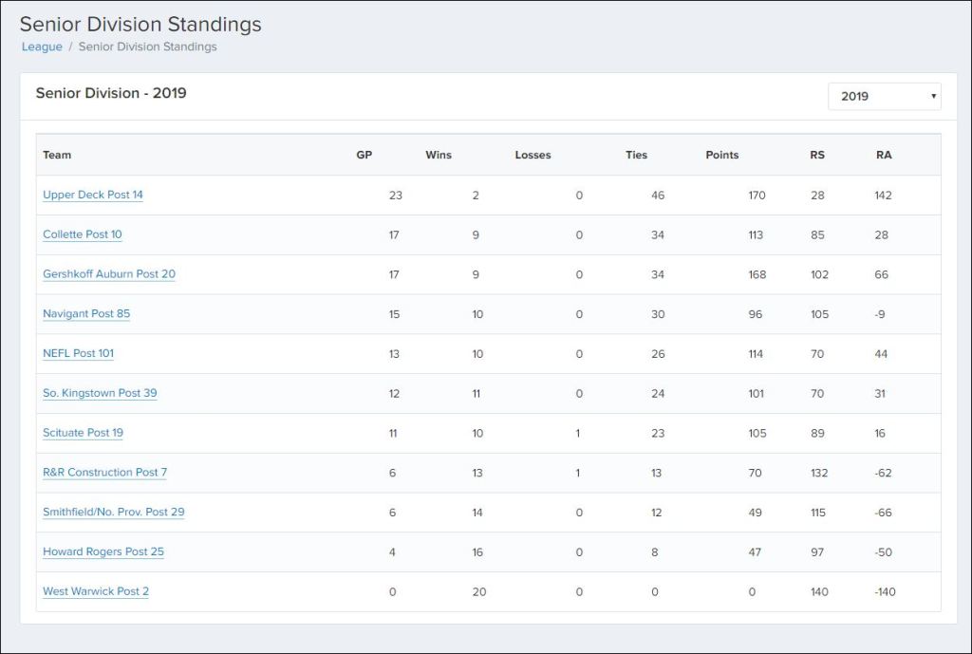Click the RS column header
The width and height of the screenshot is (972, 654).
pyautogui.click(x=817, y=155)
